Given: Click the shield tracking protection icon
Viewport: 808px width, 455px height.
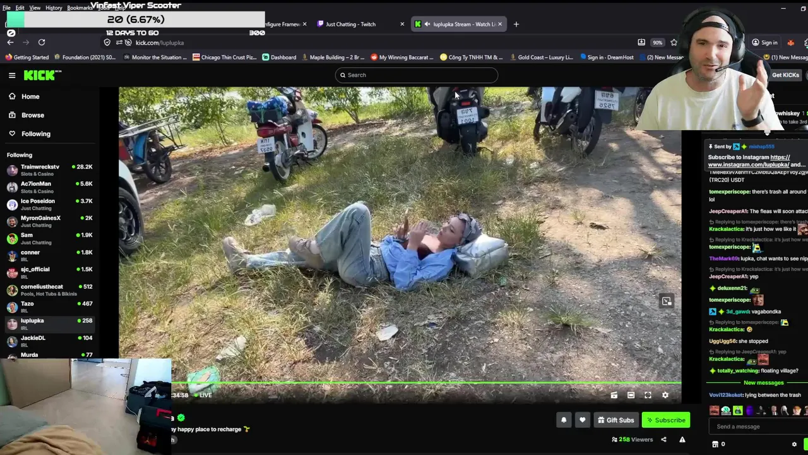Looking at the screenshot, I should point(107,42).
